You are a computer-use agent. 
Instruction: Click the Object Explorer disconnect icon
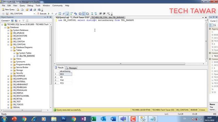(16, 21)
